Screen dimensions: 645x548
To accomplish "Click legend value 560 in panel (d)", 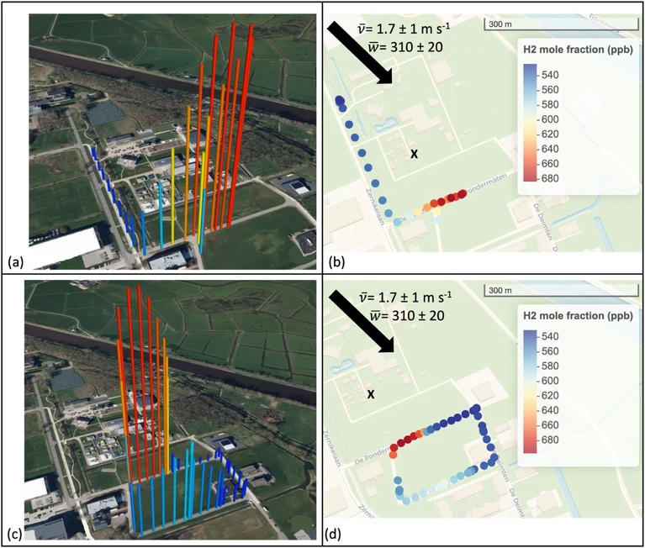I will 550,351.
